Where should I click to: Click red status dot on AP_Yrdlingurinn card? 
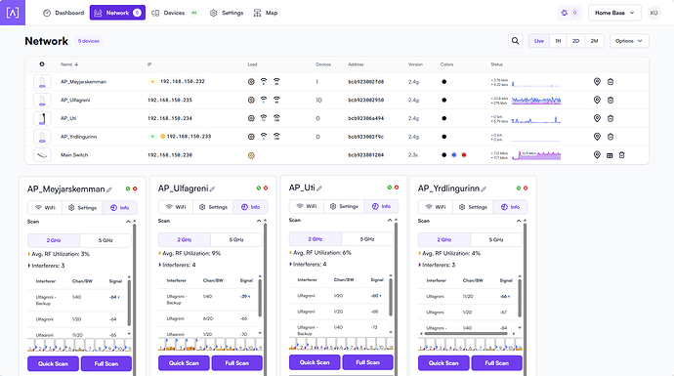526,188
